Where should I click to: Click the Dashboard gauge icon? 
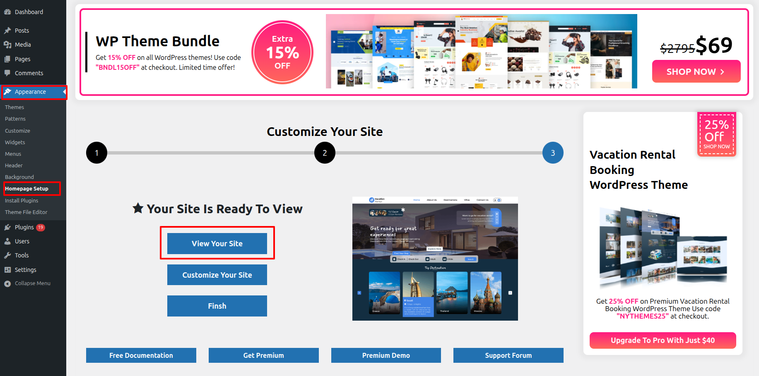click(x=7, y=12)
